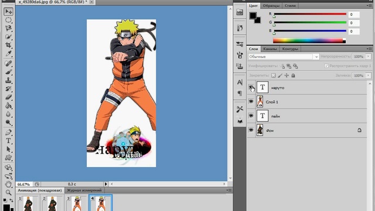Select the Custom Shape tool

8,158
